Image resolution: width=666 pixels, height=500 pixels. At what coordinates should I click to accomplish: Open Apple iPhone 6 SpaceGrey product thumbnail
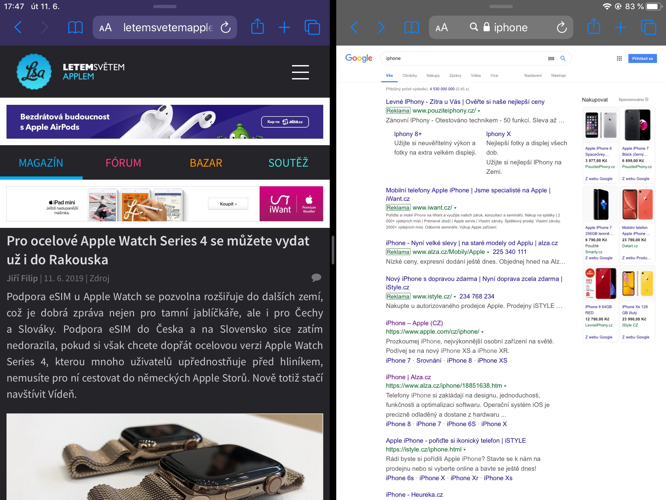pos(600,125)
